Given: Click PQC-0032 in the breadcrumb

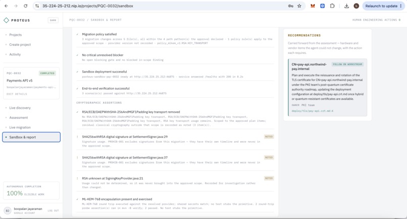Looking at the screenshot, I should click(77, 20).
